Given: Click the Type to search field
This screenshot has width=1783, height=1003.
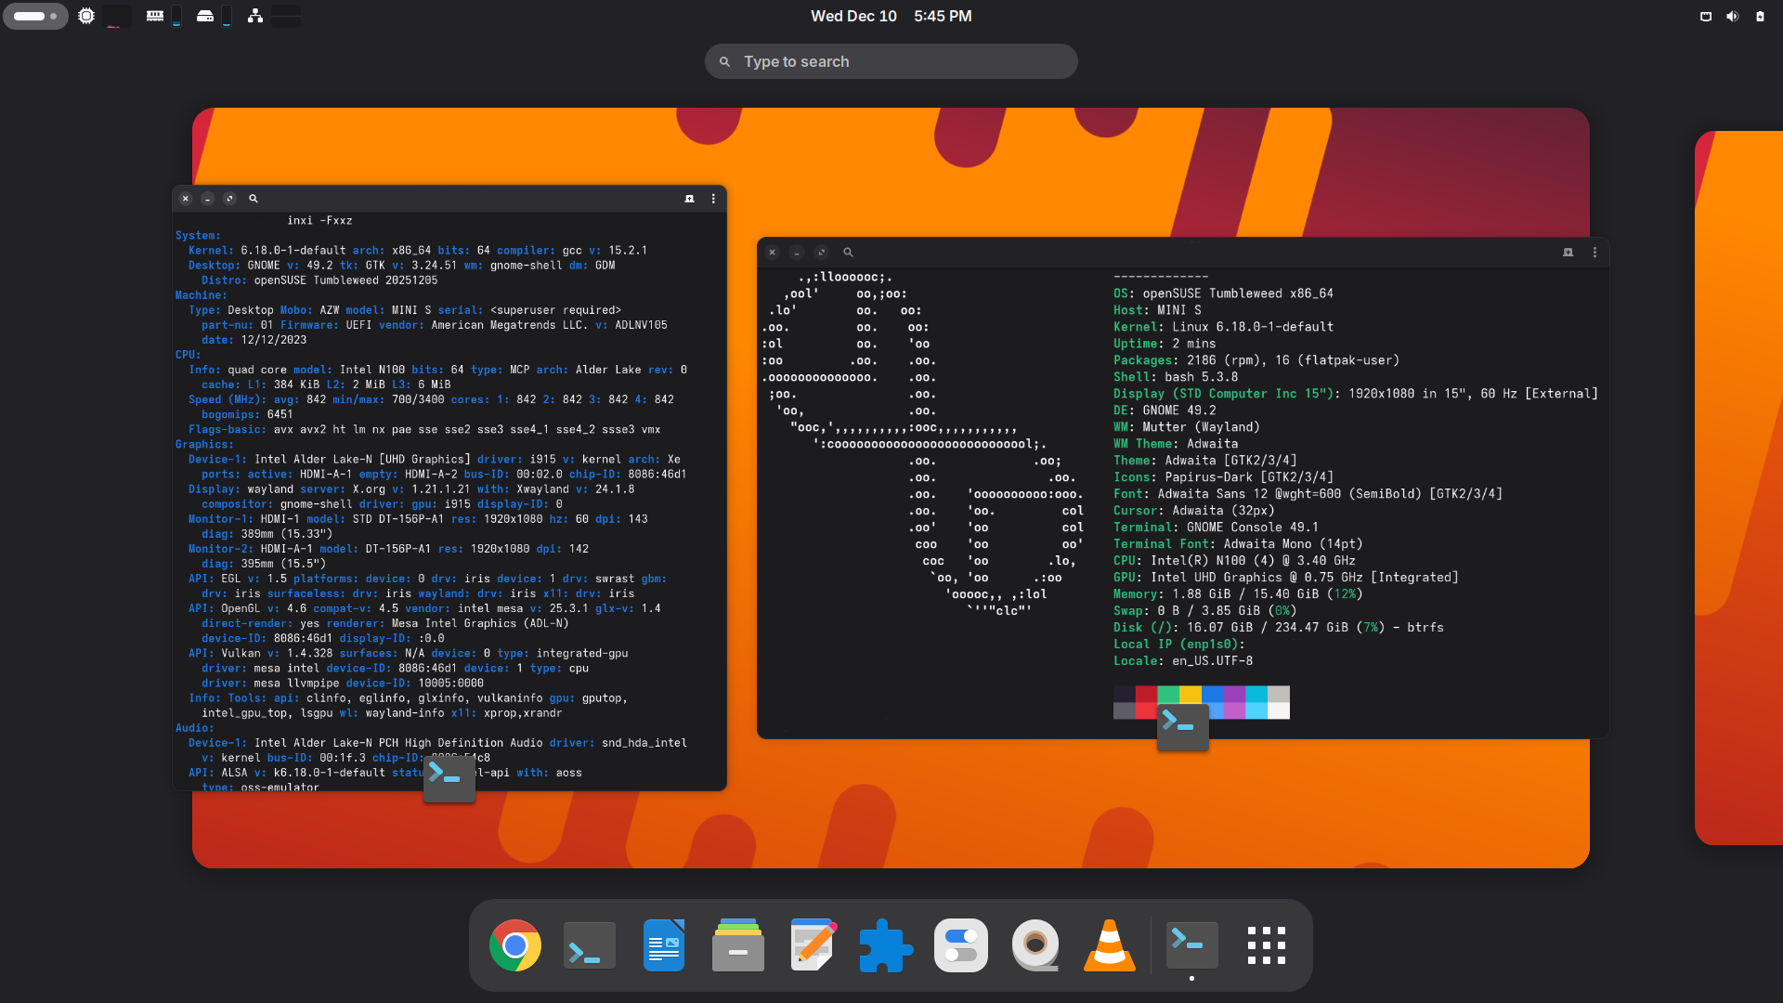Looking at the screenshot, I should pyautogui.click(x=891, y=61).
